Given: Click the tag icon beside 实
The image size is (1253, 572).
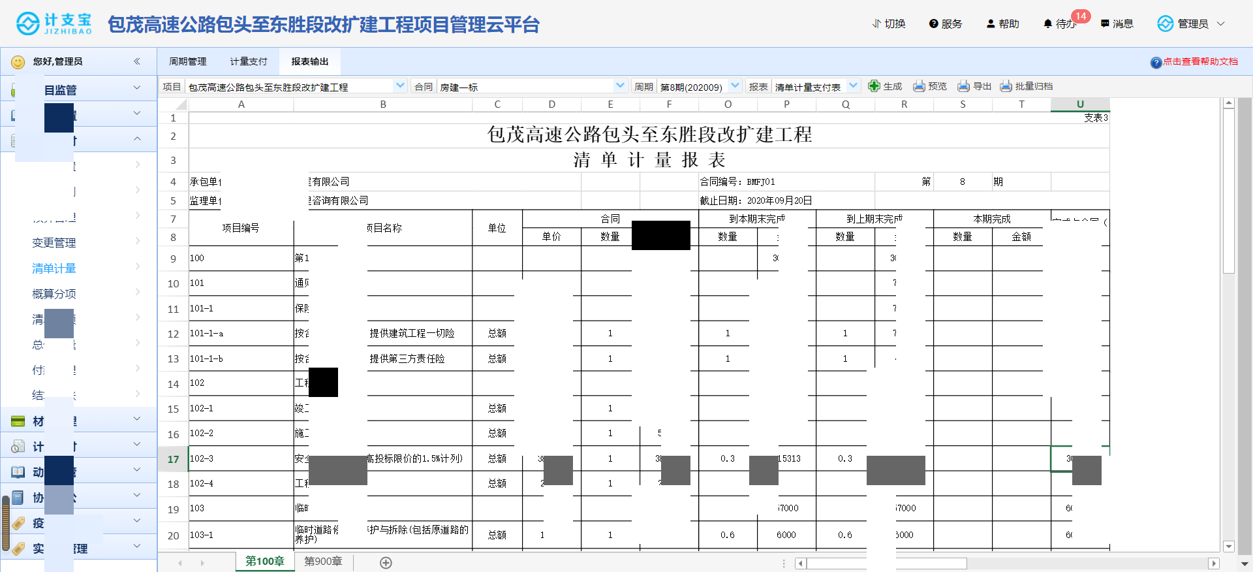Looking at the screenshot, I should click(x=18, y=548).
